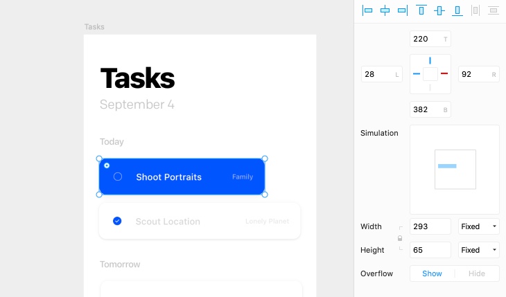Viewport: 506px width, 297px height.
Task: Click the Lonely Planet tag label
Action: click(267, 222)
